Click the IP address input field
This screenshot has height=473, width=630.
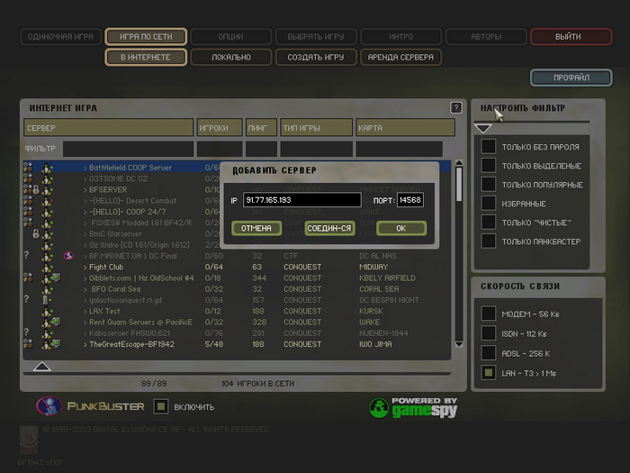[301, 200]
